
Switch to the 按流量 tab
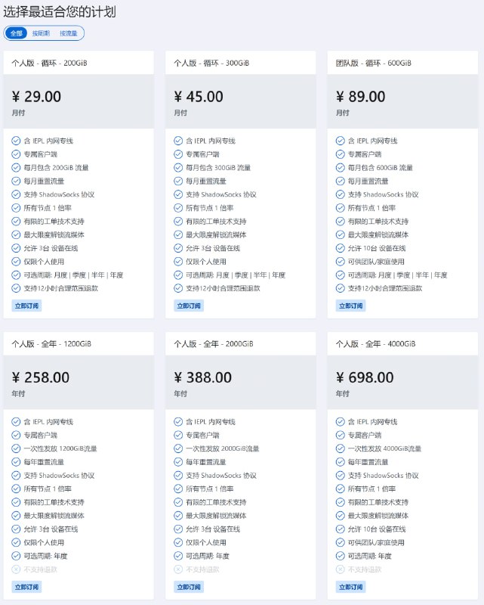[x=68, y=33]
